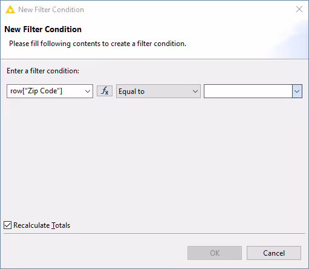The image size is (309, 269).
Task: Click the title bar text New Filter Condition
Action: tap(51, 10)
